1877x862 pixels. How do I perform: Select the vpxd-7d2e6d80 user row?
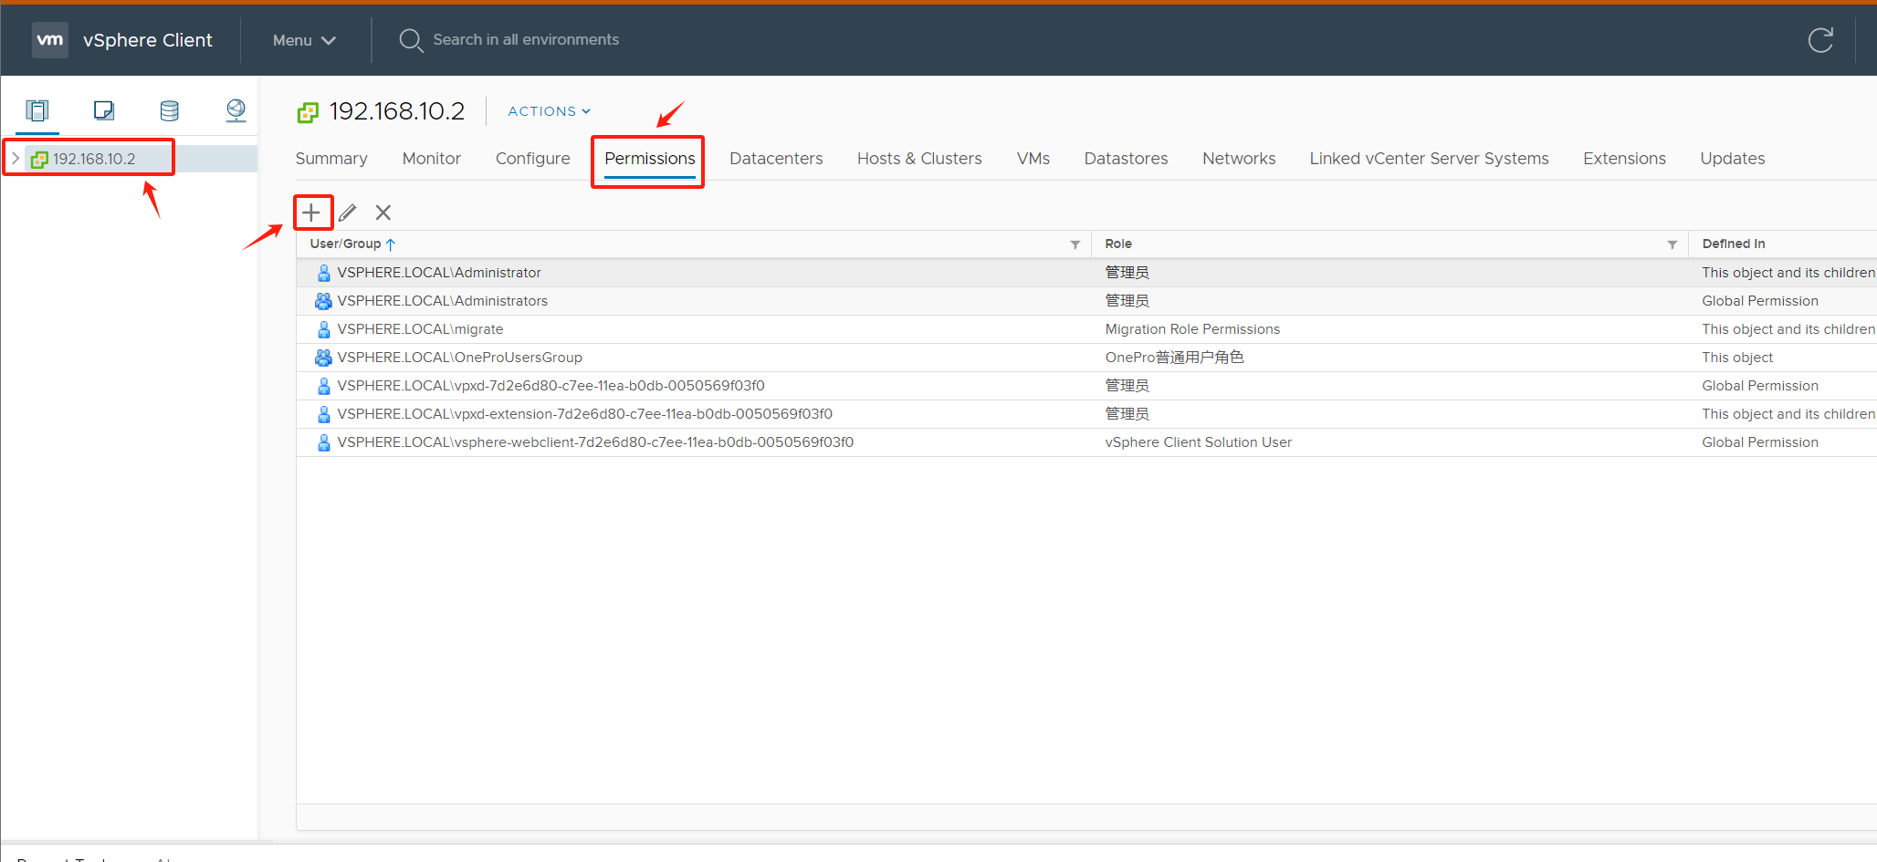[x=1086, y=386]
